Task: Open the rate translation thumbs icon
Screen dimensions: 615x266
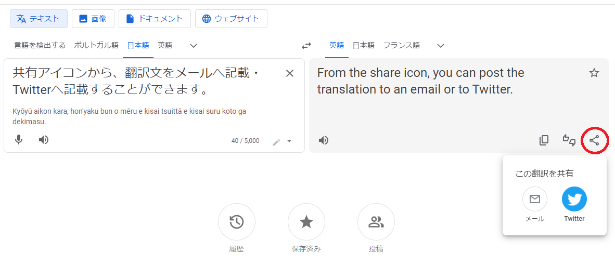Action: click(569, 140)
